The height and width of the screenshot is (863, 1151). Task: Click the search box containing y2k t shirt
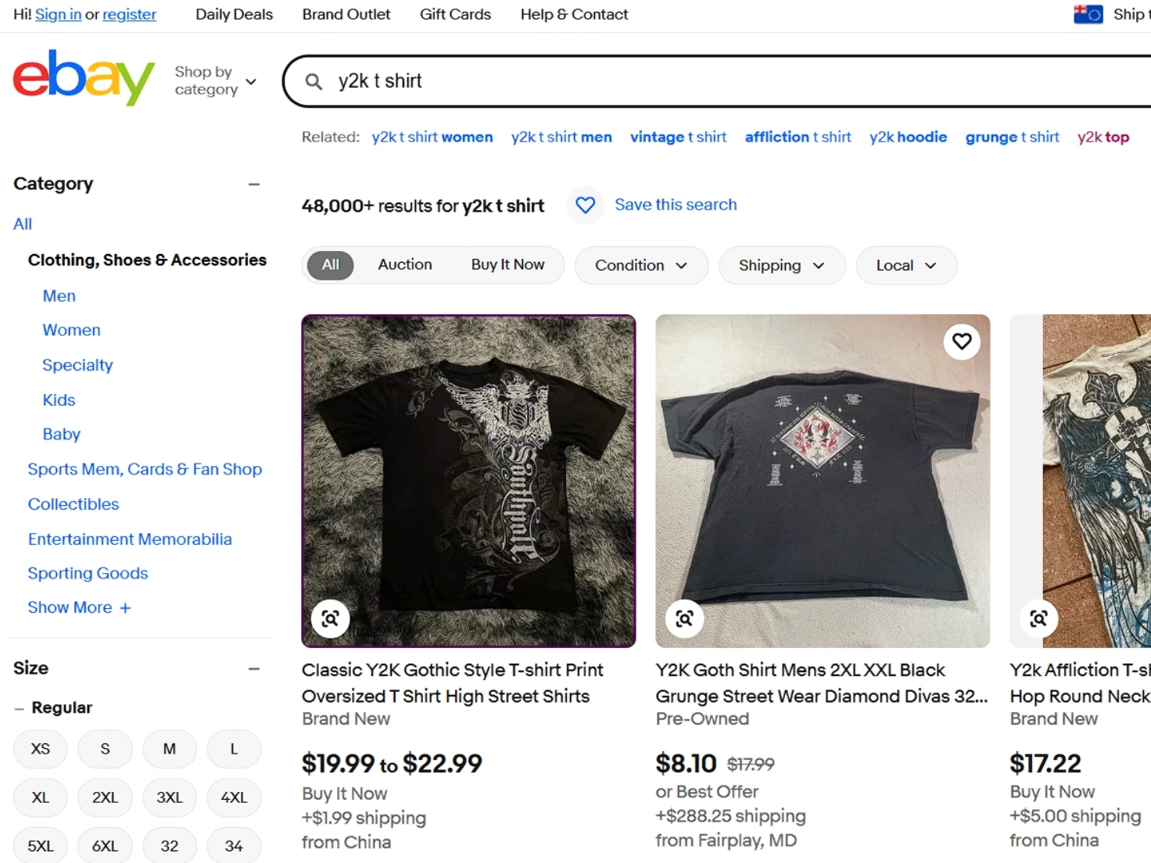point(704,81)
